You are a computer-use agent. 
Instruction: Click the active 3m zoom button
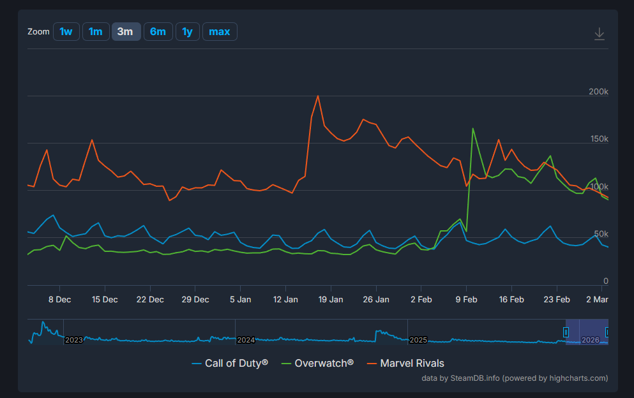(x=125, y=31)
